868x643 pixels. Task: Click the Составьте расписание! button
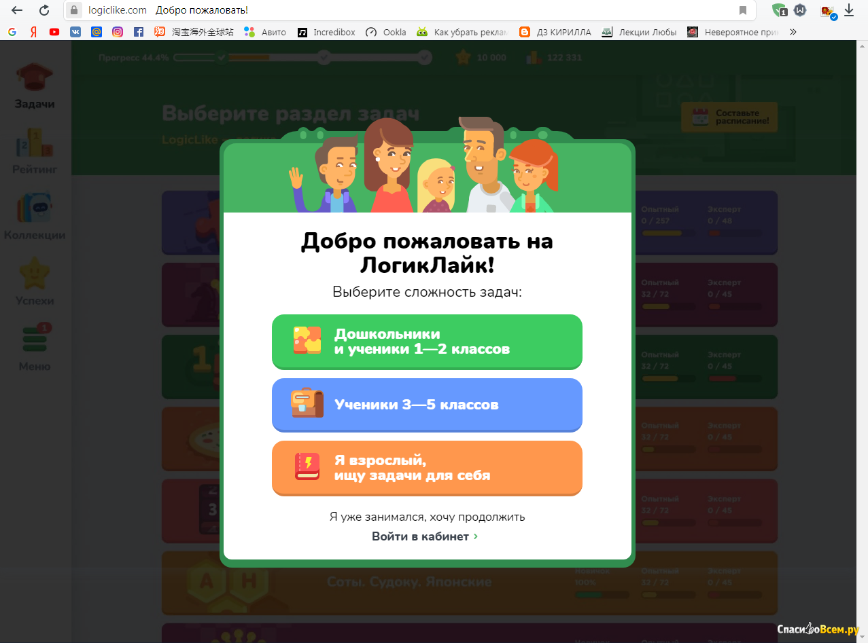pyautogui.click(x=729, y=117)
